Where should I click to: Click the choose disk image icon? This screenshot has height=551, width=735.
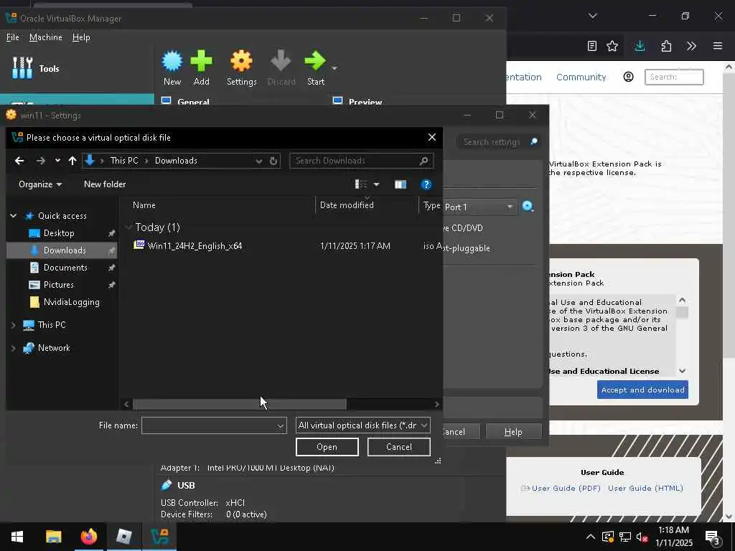pyautogui.click(x=528, y=207)
